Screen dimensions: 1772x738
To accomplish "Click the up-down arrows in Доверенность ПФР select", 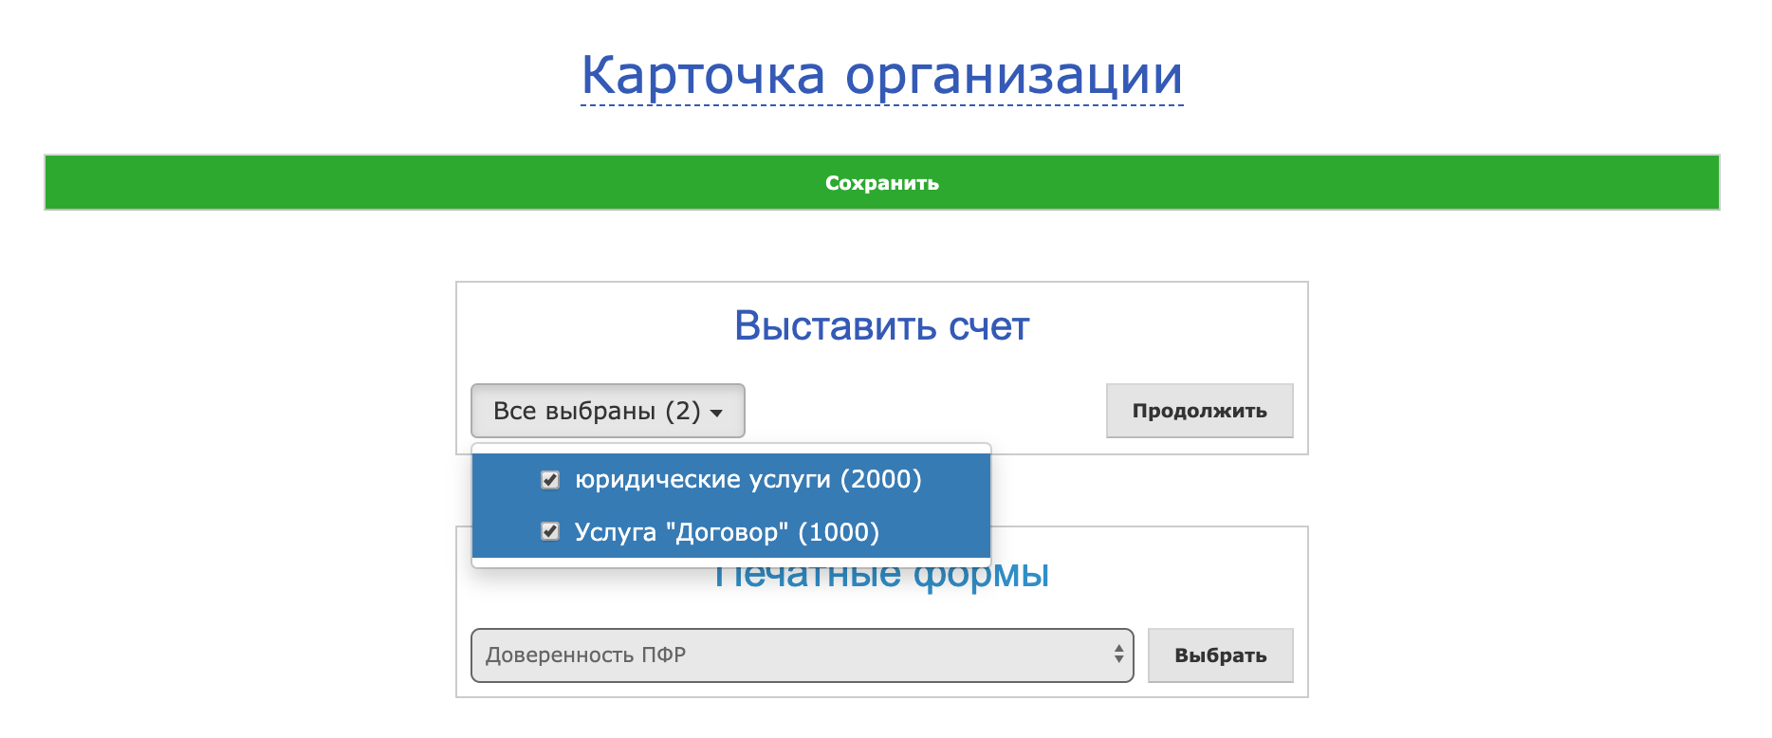I will point(1118,655).
